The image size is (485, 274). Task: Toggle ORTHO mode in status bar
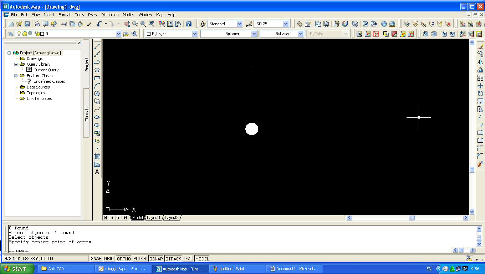124,259
